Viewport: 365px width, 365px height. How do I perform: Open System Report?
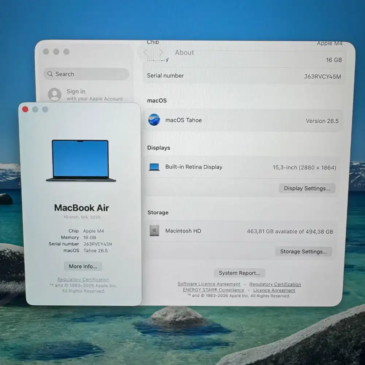pyautogui.click(x=239, y=273)
